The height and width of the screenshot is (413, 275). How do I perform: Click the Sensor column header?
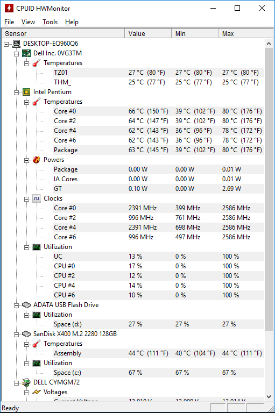(63, 34)
